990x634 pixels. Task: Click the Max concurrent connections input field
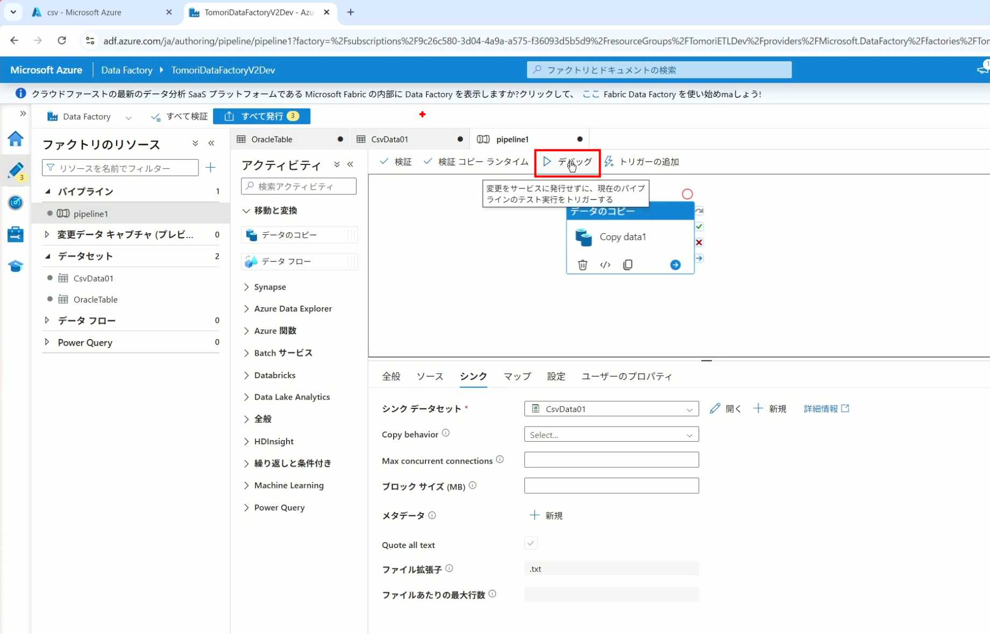(x=611, y=460)
